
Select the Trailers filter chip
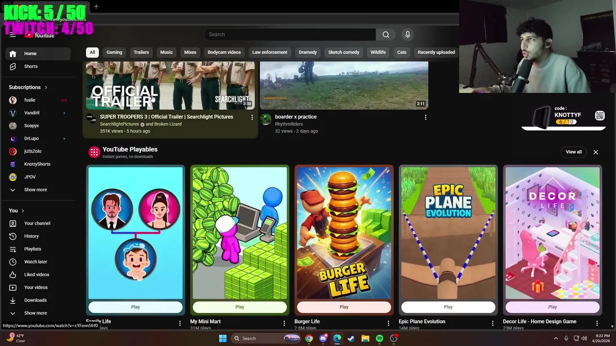(x=141, y=52)
